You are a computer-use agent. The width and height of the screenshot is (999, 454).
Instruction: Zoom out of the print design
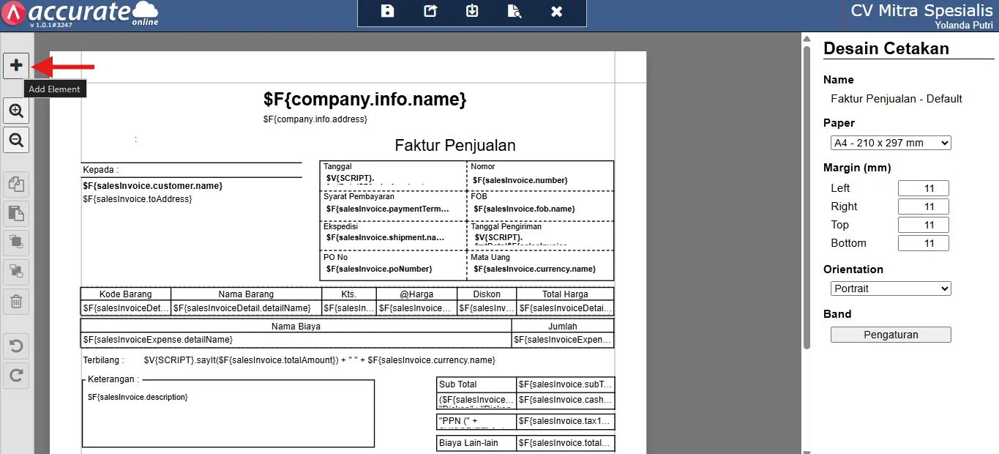click(x=16, y=139)
